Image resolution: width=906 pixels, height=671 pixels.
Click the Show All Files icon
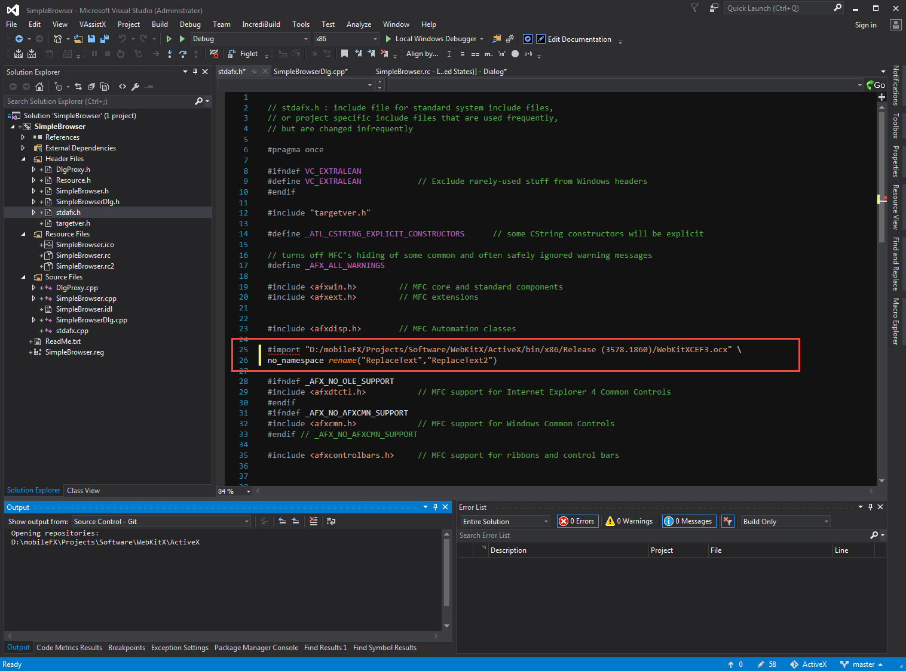pos(105,87)
